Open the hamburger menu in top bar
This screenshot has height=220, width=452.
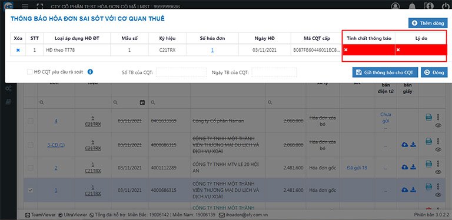[25, 6]
